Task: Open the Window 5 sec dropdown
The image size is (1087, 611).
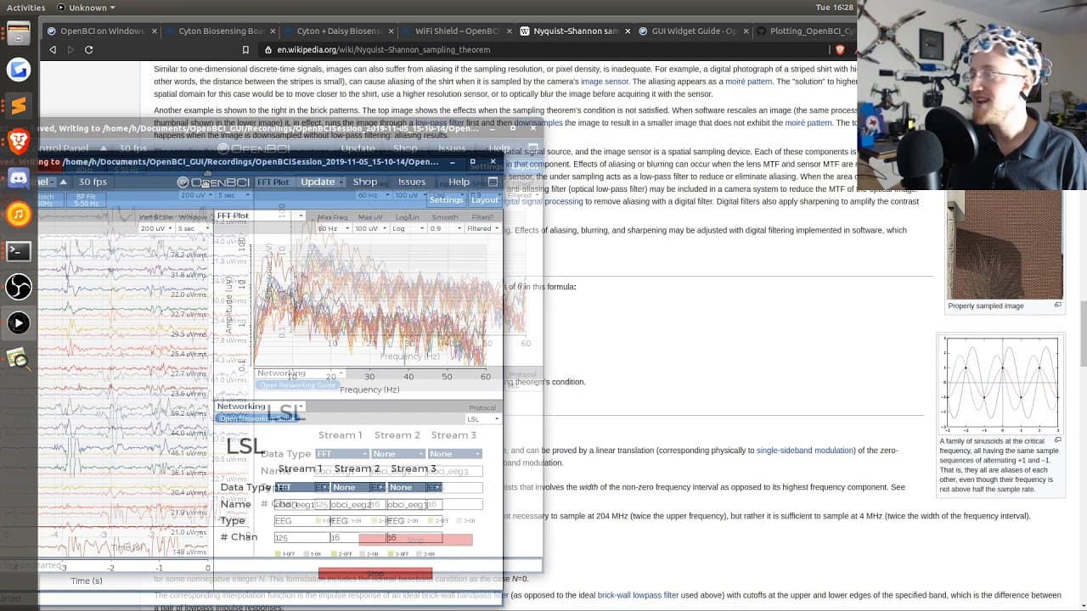Action: click(x=193, y=228)
